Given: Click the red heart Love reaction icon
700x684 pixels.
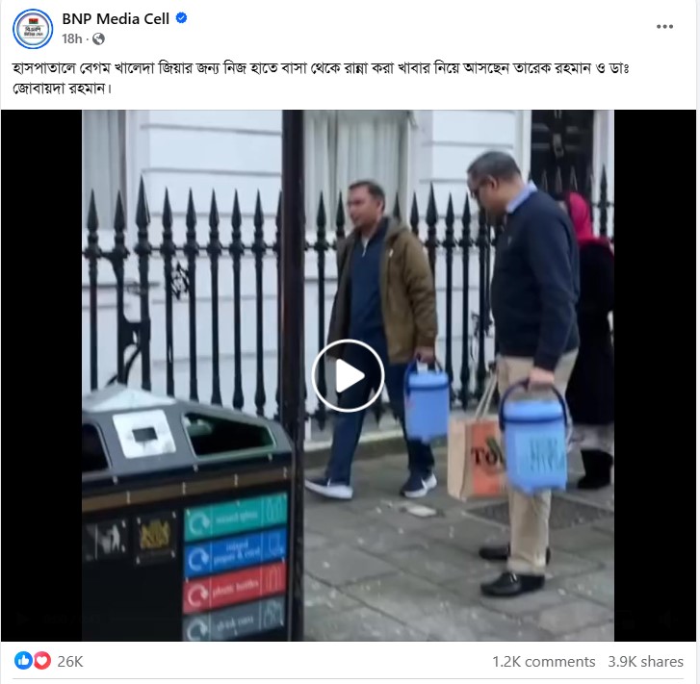Looking at the screenshot, I should pos(42,660).
